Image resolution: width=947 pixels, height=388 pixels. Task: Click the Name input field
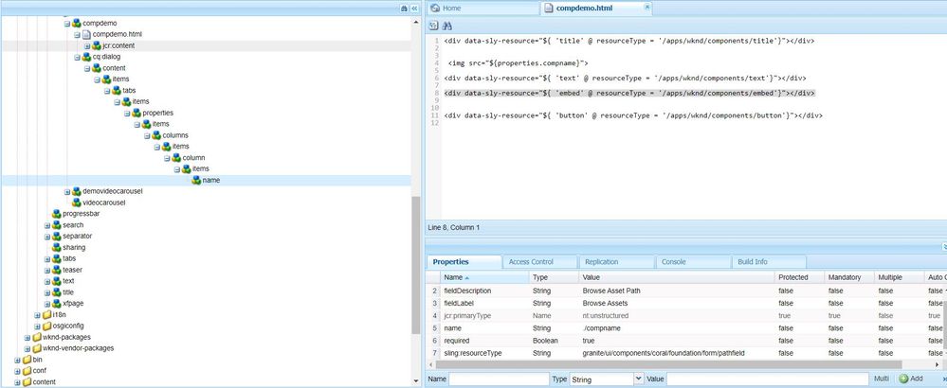498,379
